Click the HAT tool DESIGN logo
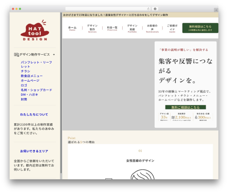The image size is (228, 193). pos(35,30)
